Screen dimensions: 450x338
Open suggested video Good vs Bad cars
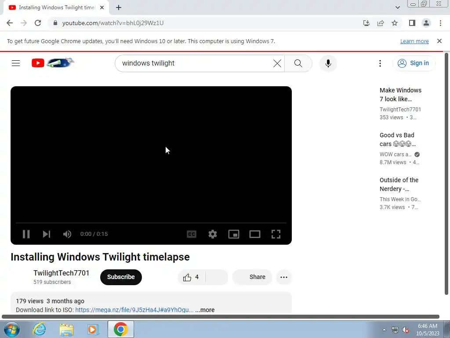(x=397, y=140)
